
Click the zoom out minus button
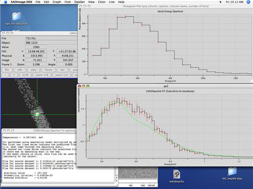(5, 75)
